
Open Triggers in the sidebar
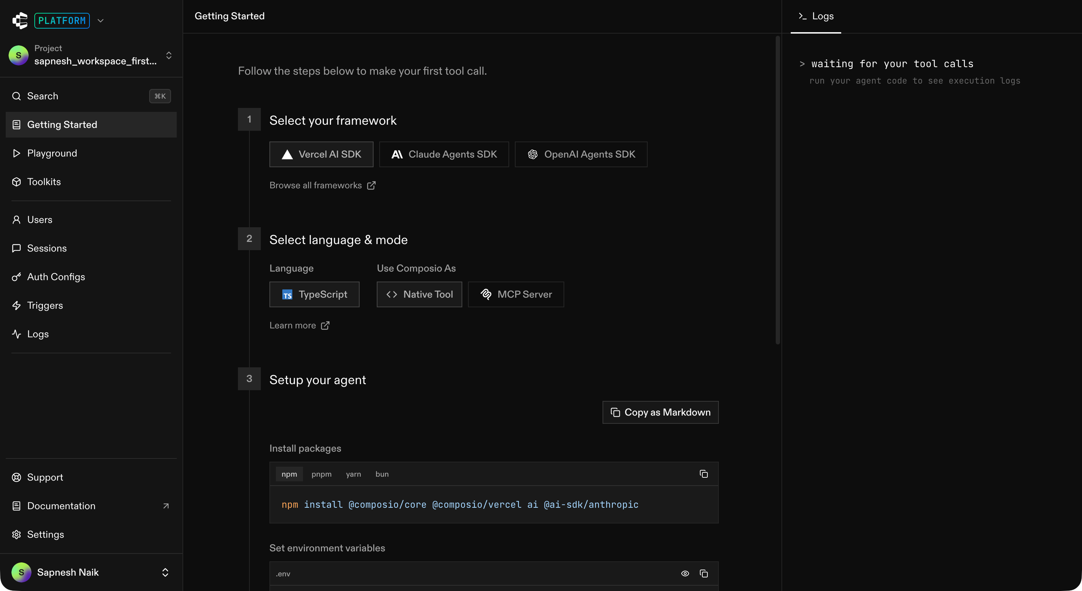click(45, 306)
